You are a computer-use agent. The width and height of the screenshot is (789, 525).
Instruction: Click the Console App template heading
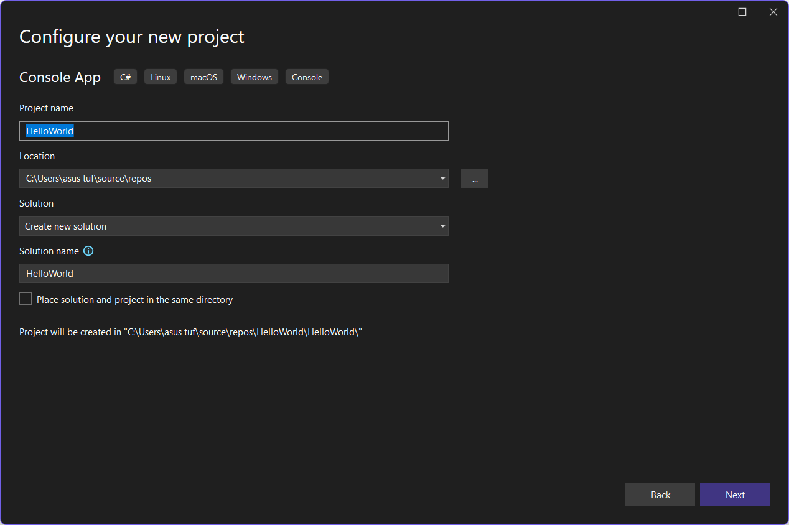60,77
